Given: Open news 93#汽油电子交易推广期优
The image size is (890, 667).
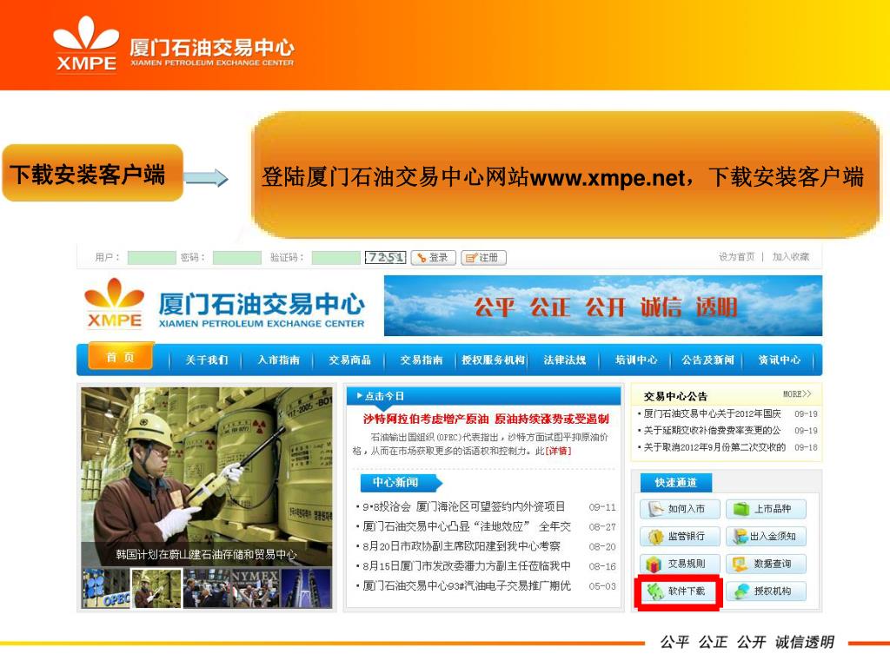Looking at the screenshot, I should pyautogui.click(x=467, y=586).
